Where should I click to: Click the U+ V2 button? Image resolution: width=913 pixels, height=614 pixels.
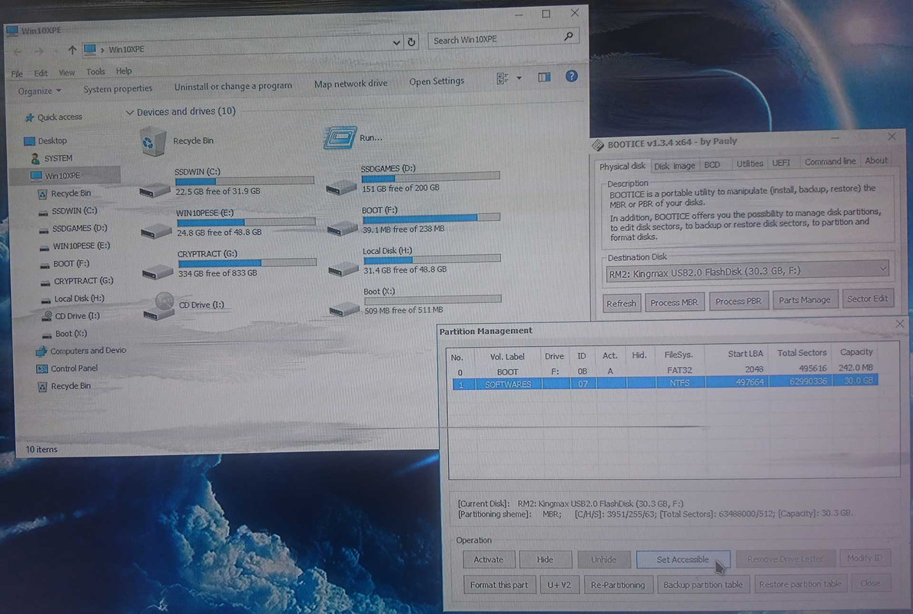point(559,585)
